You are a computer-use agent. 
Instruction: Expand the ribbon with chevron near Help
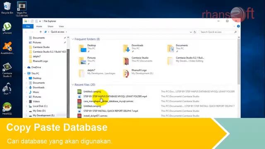click(234, 26)
